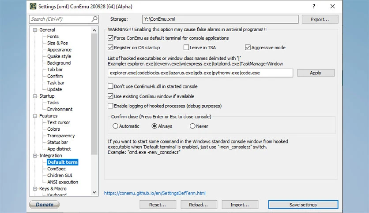Open the SettingsDefTerm.html documentation link

(154, 193)
